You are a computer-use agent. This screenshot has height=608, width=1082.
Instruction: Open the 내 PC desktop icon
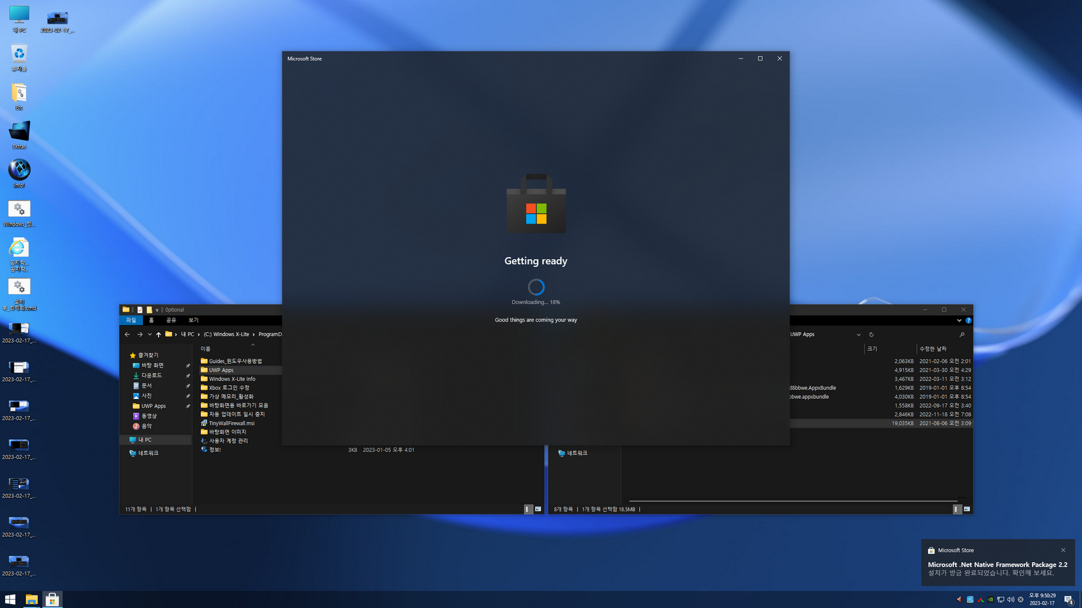[19, 19]
